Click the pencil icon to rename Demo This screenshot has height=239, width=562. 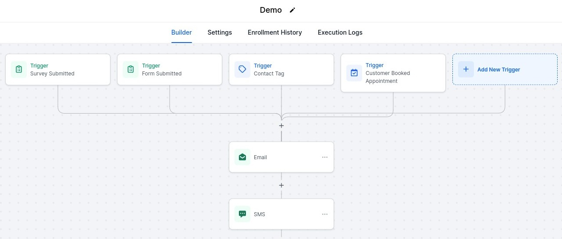(x=292, y=10)
